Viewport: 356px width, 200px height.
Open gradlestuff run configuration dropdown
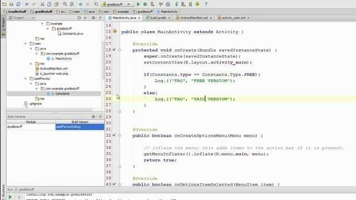117,4
